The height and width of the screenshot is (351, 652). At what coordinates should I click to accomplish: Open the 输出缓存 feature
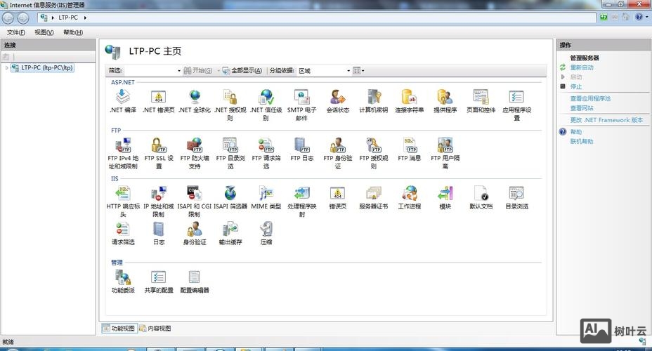click(x=230, y=234)
